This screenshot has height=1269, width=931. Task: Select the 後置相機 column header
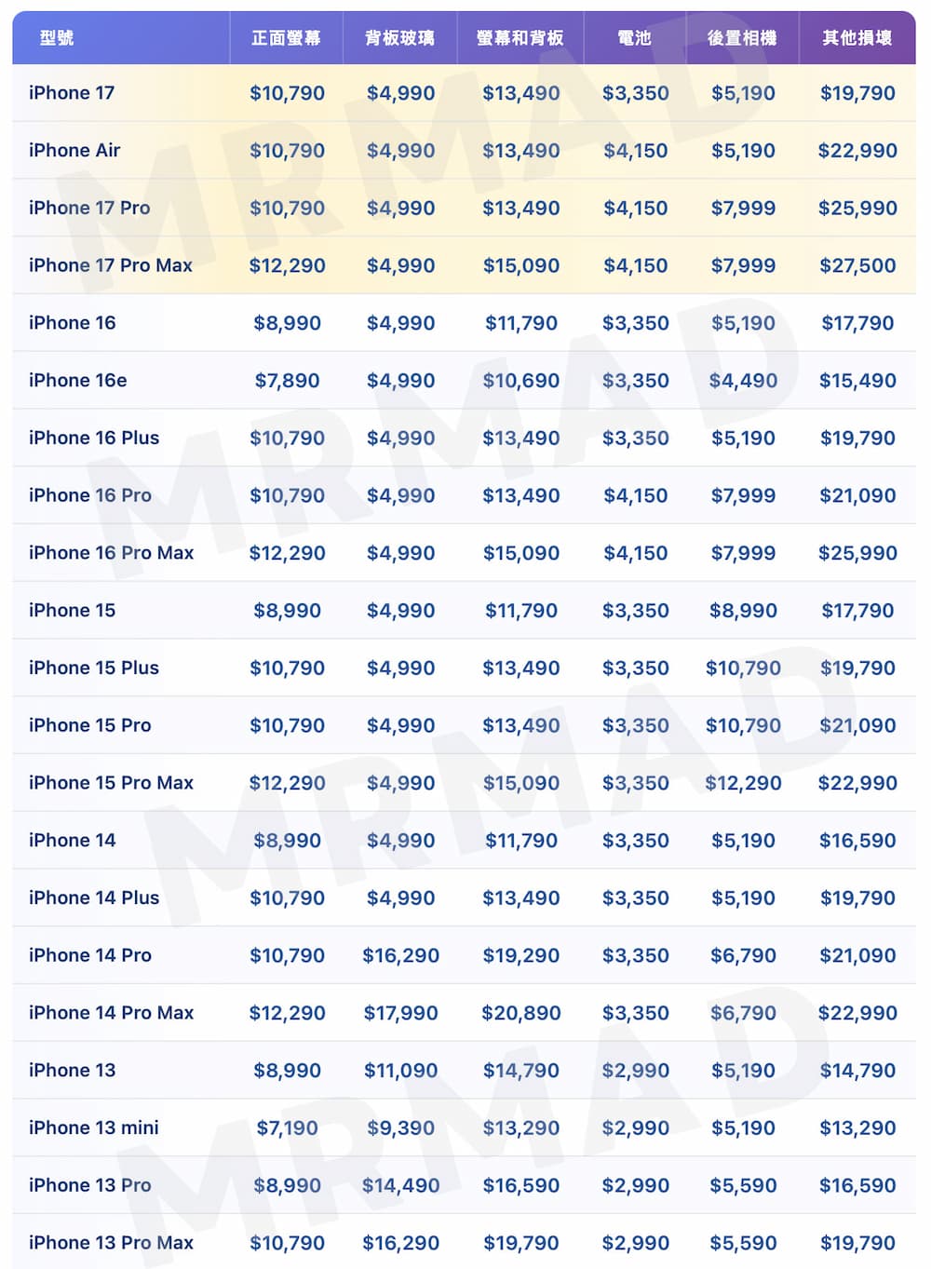tap(742, 38)
